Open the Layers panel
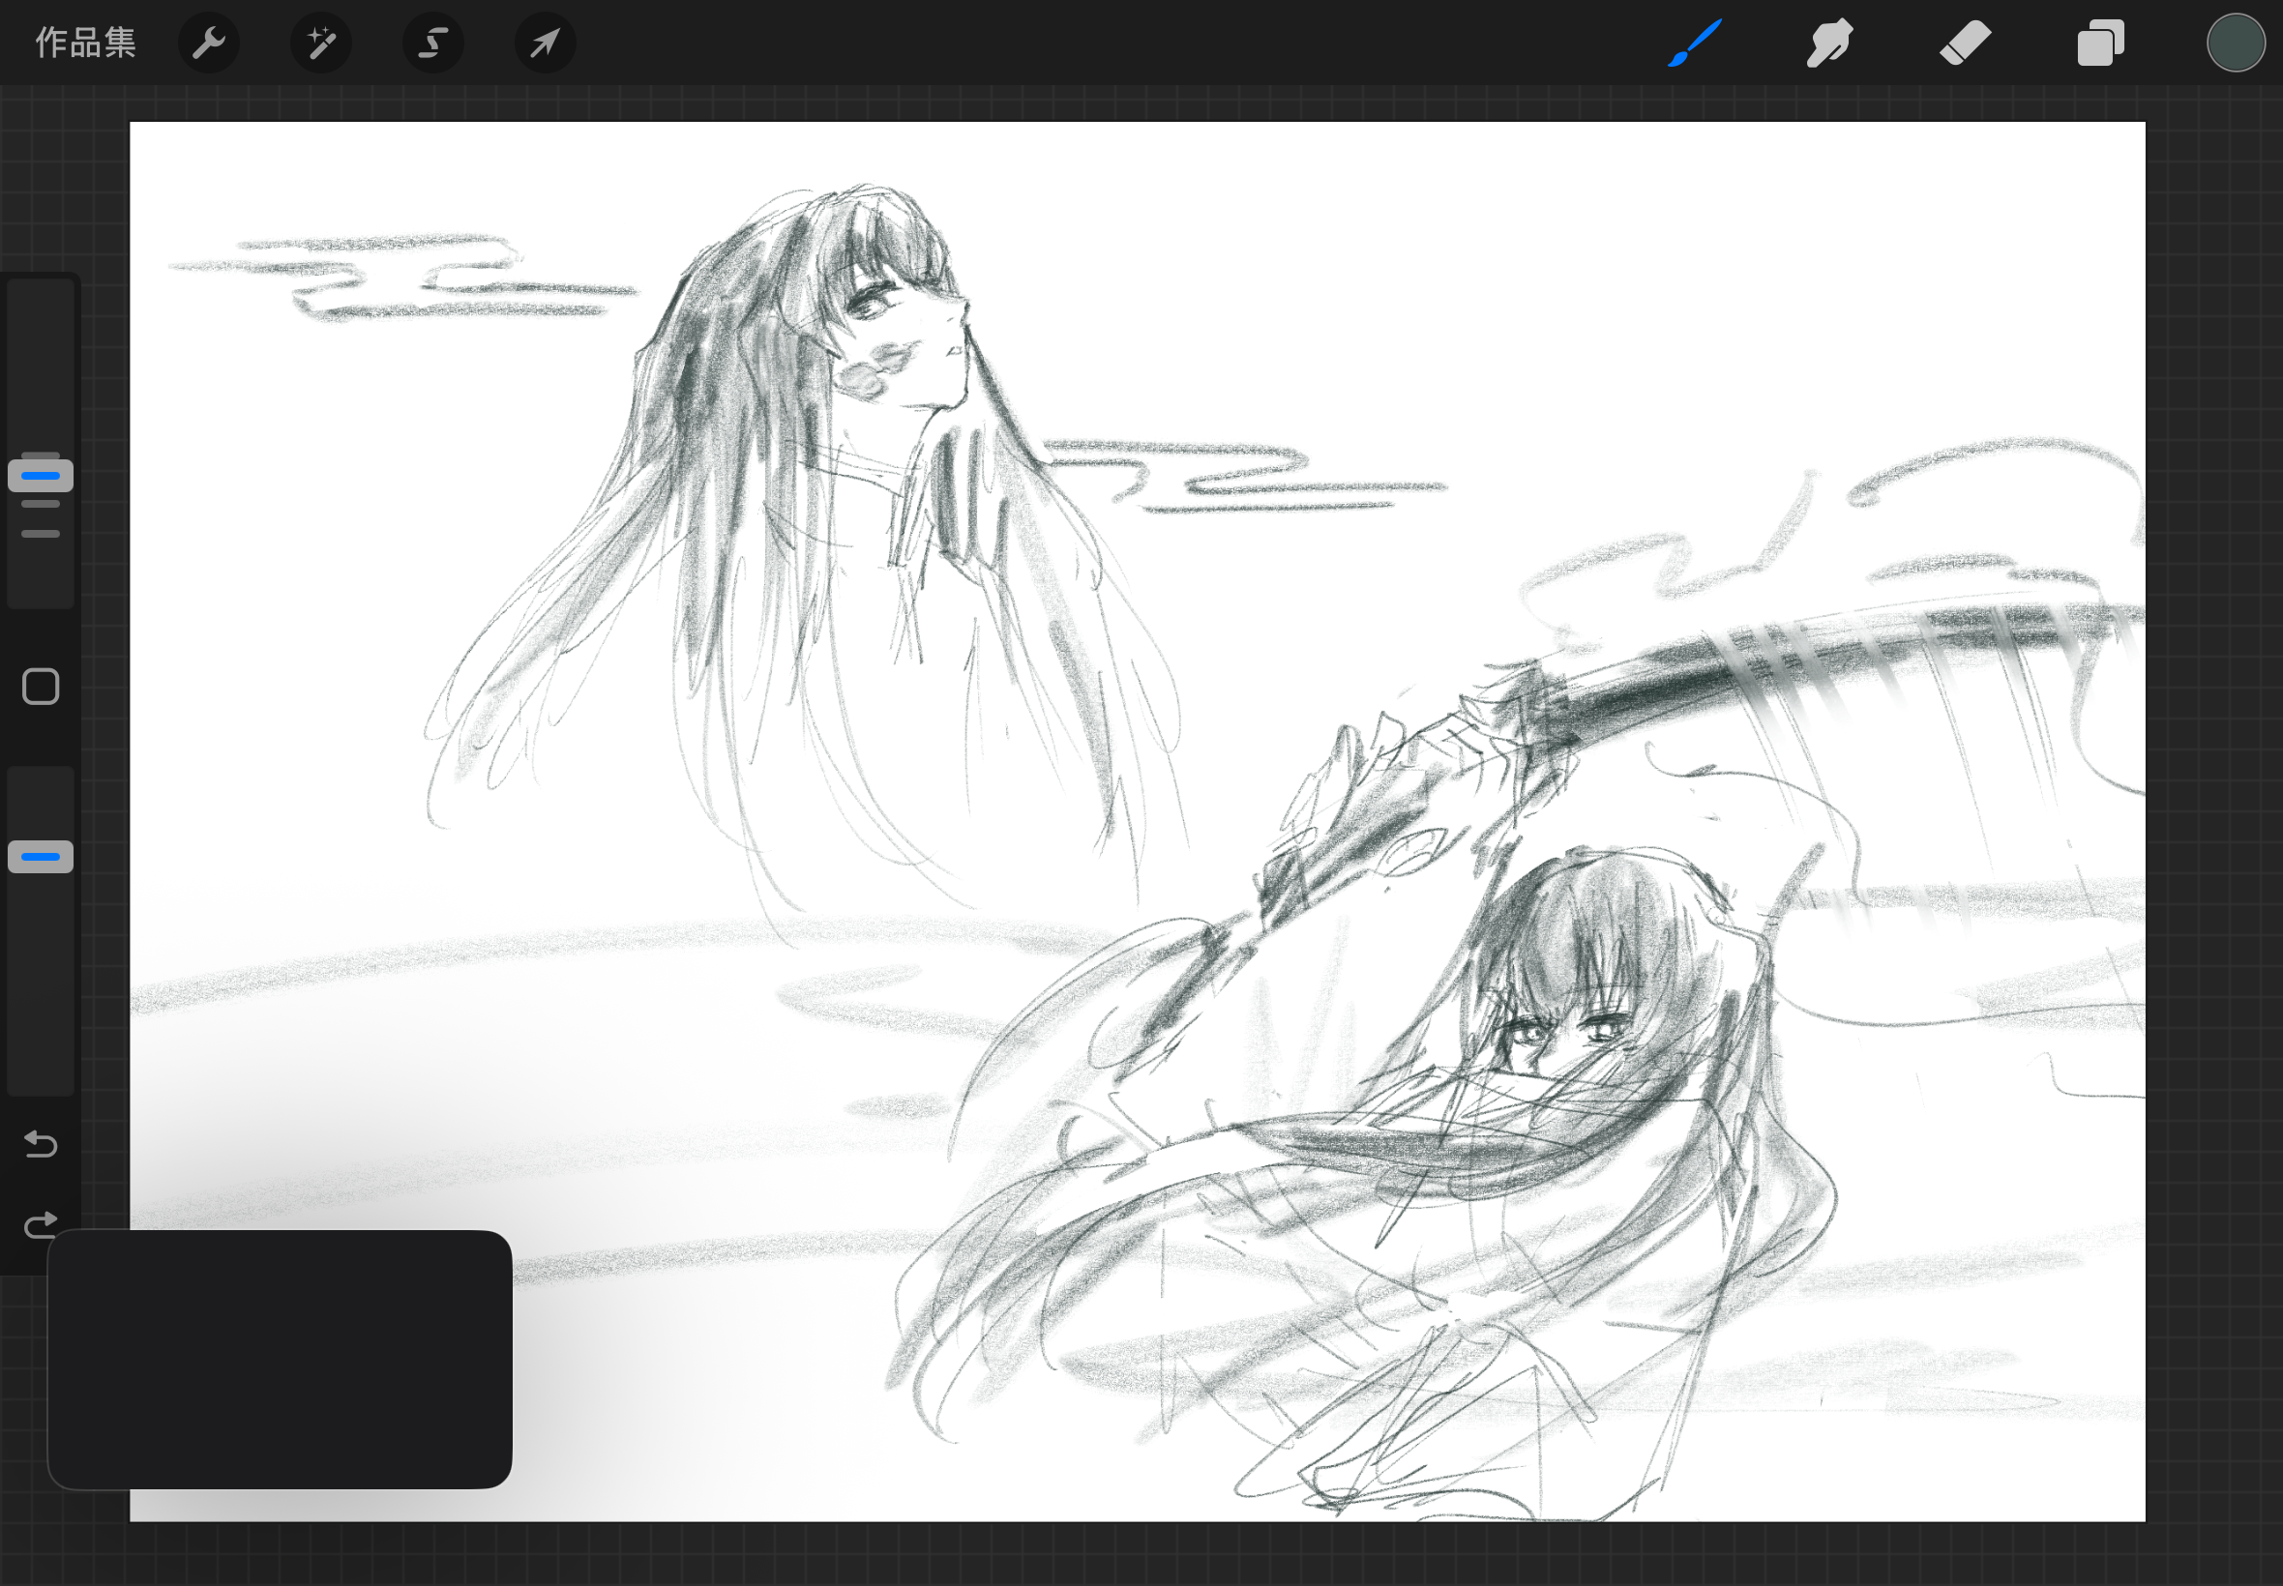This screenshot has height=1586, width=2283. click(2100, 43)
